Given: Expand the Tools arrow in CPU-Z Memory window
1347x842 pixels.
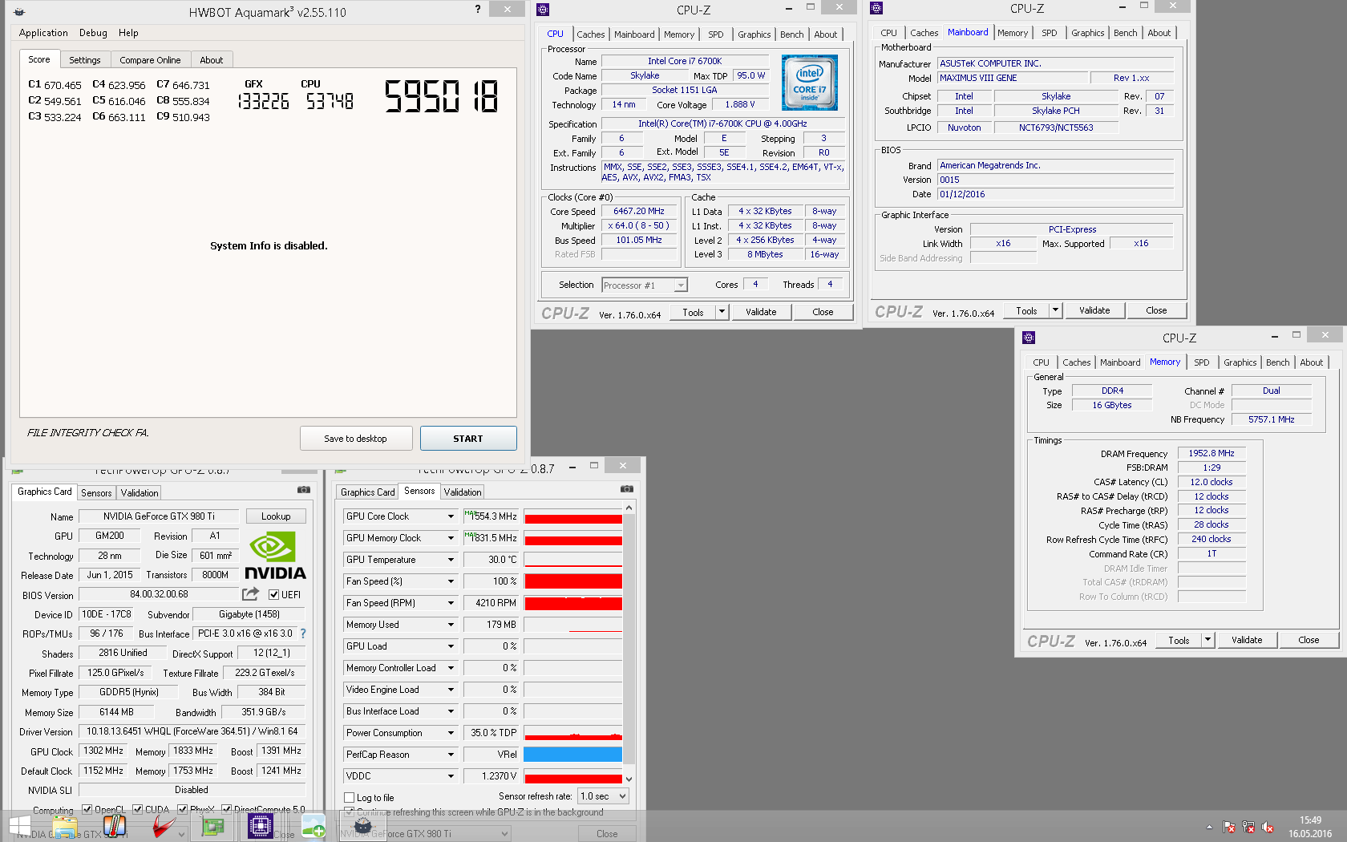Looking at the screenshot, I should [x=1207, y=640].
